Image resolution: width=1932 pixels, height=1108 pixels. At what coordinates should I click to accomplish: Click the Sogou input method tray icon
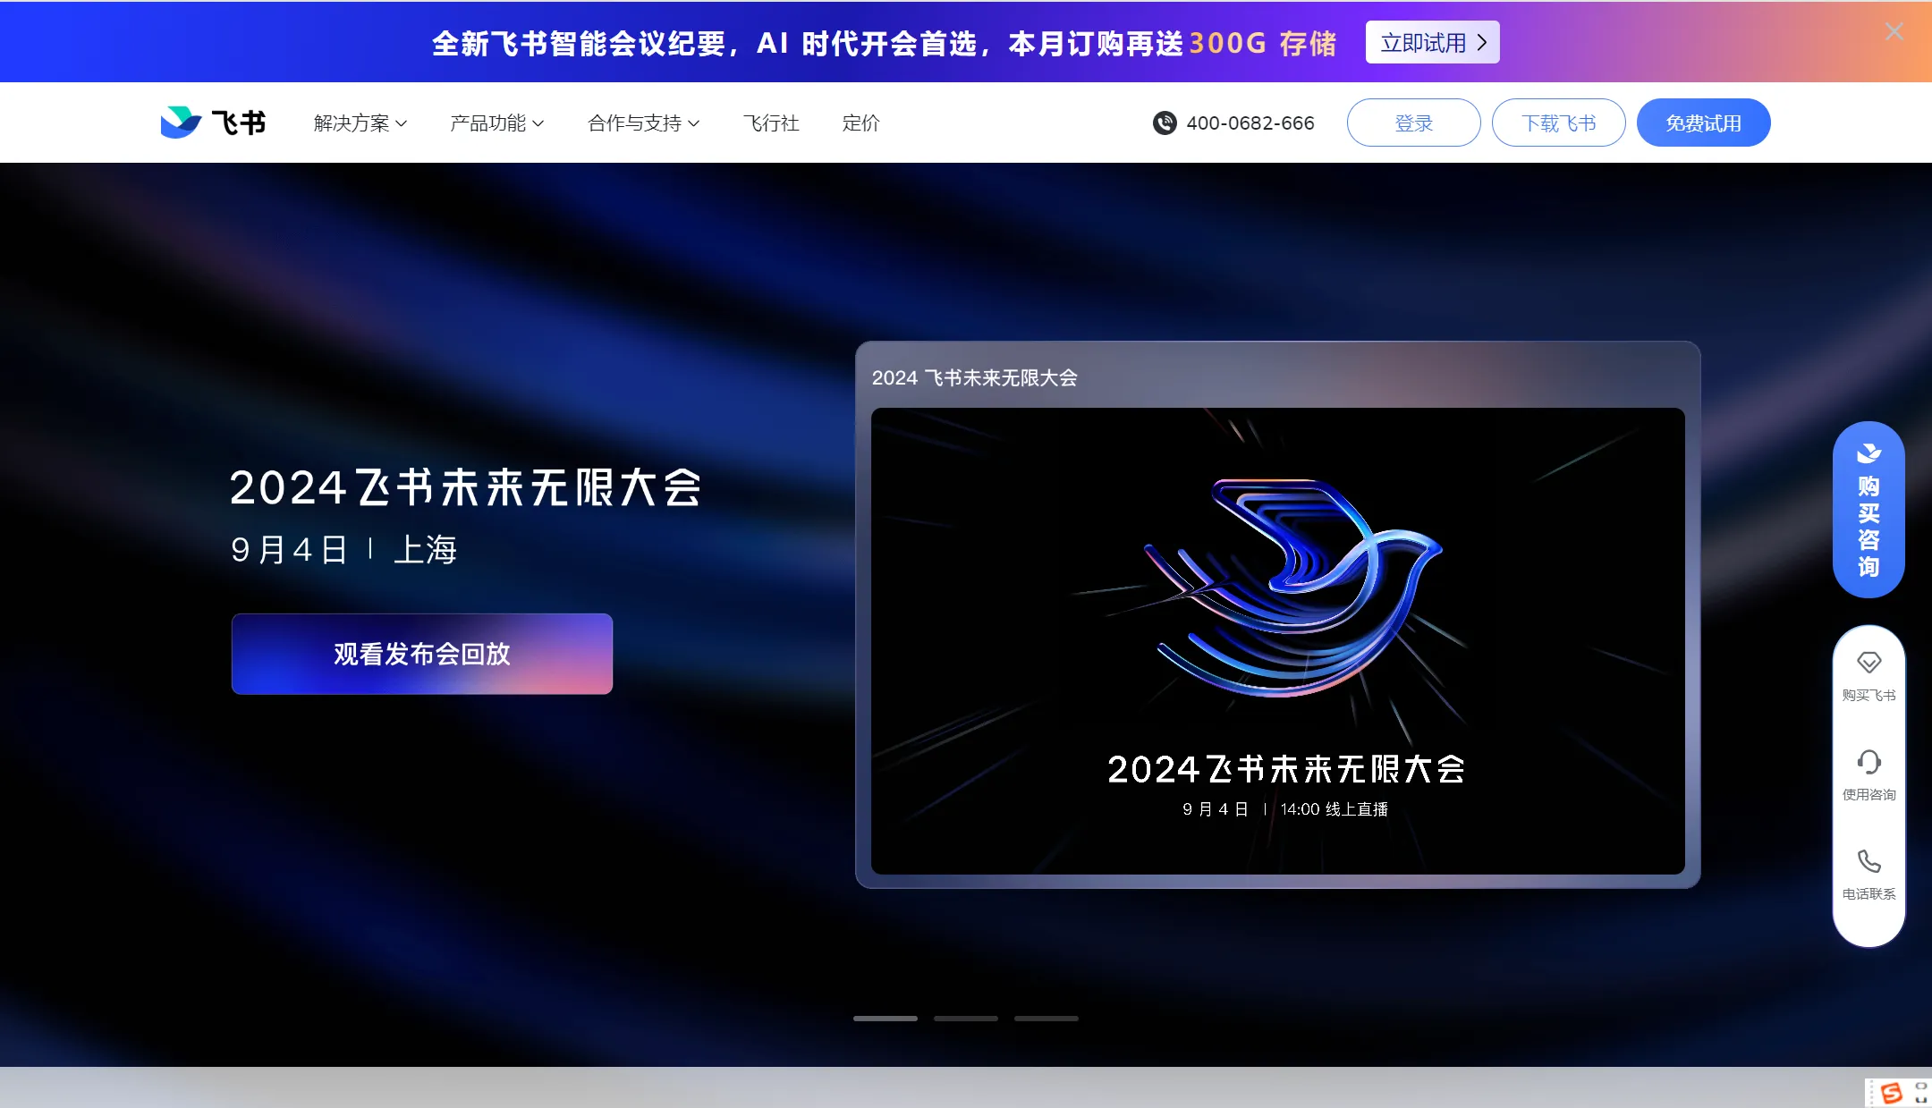tap(1891, 1093)
